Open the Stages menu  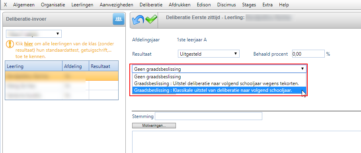coord(249,5)
